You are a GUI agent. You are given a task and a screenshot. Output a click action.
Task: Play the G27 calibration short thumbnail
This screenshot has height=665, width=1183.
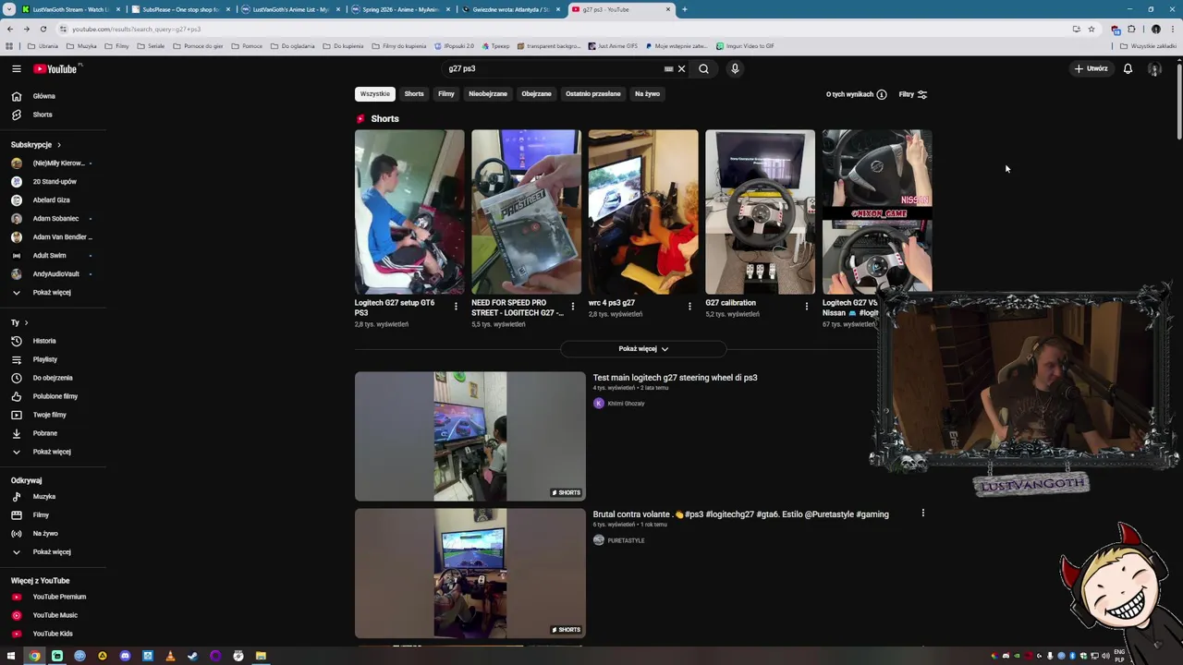tap(760, 212)
